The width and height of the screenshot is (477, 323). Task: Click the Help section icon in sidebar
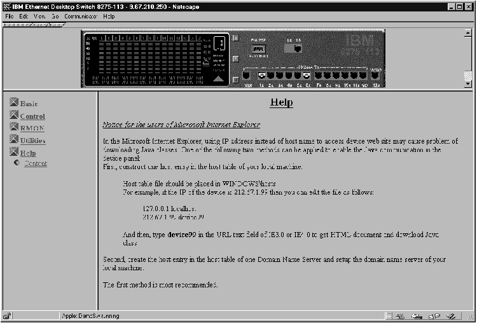(x=15, y=152)
